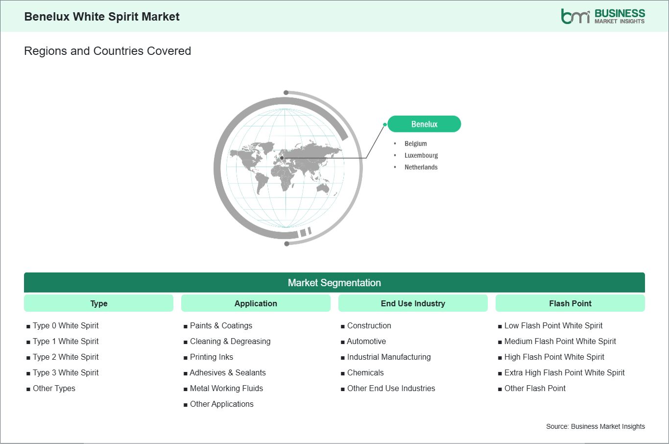The width and height of the screenshot is (669, 444).
Task: Click Type 3 White Spirit
Action: click(66, 372)
